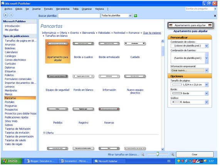Select Vales de regalo publication type

[13, 144]
